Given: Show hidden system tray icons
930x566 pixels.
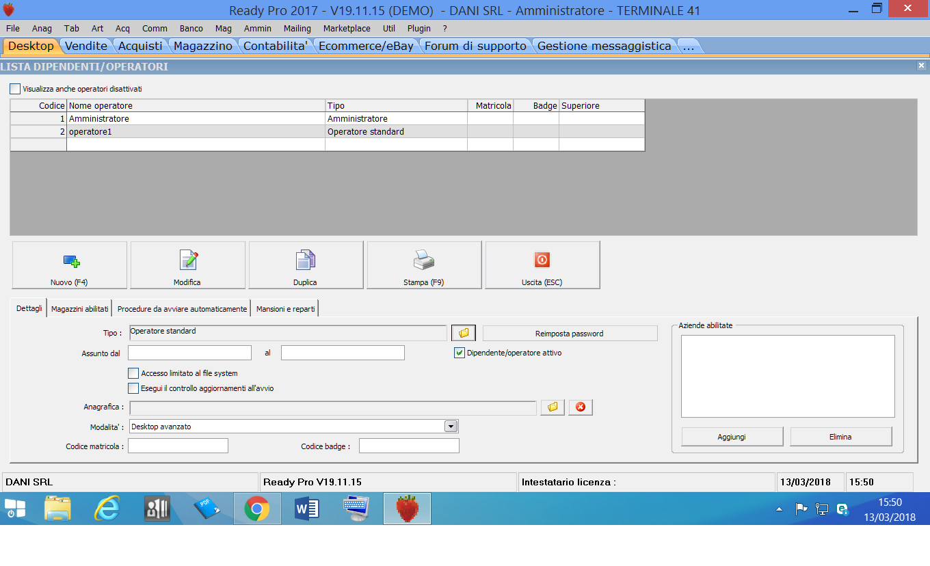Looking at the screenshot, I should (779, 509).
